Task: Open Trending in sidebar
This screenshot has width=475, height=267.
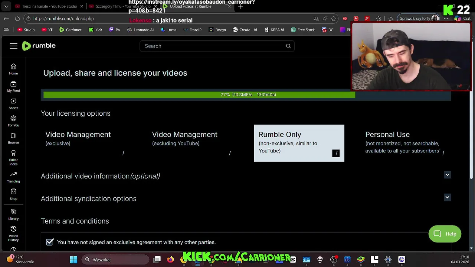Action: (x=13, y=177)
